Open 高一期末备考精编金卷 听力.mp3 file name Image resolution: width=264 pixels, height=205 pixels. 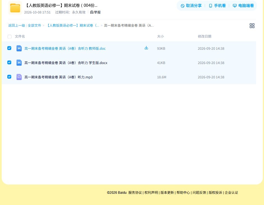tap(58, 77)
